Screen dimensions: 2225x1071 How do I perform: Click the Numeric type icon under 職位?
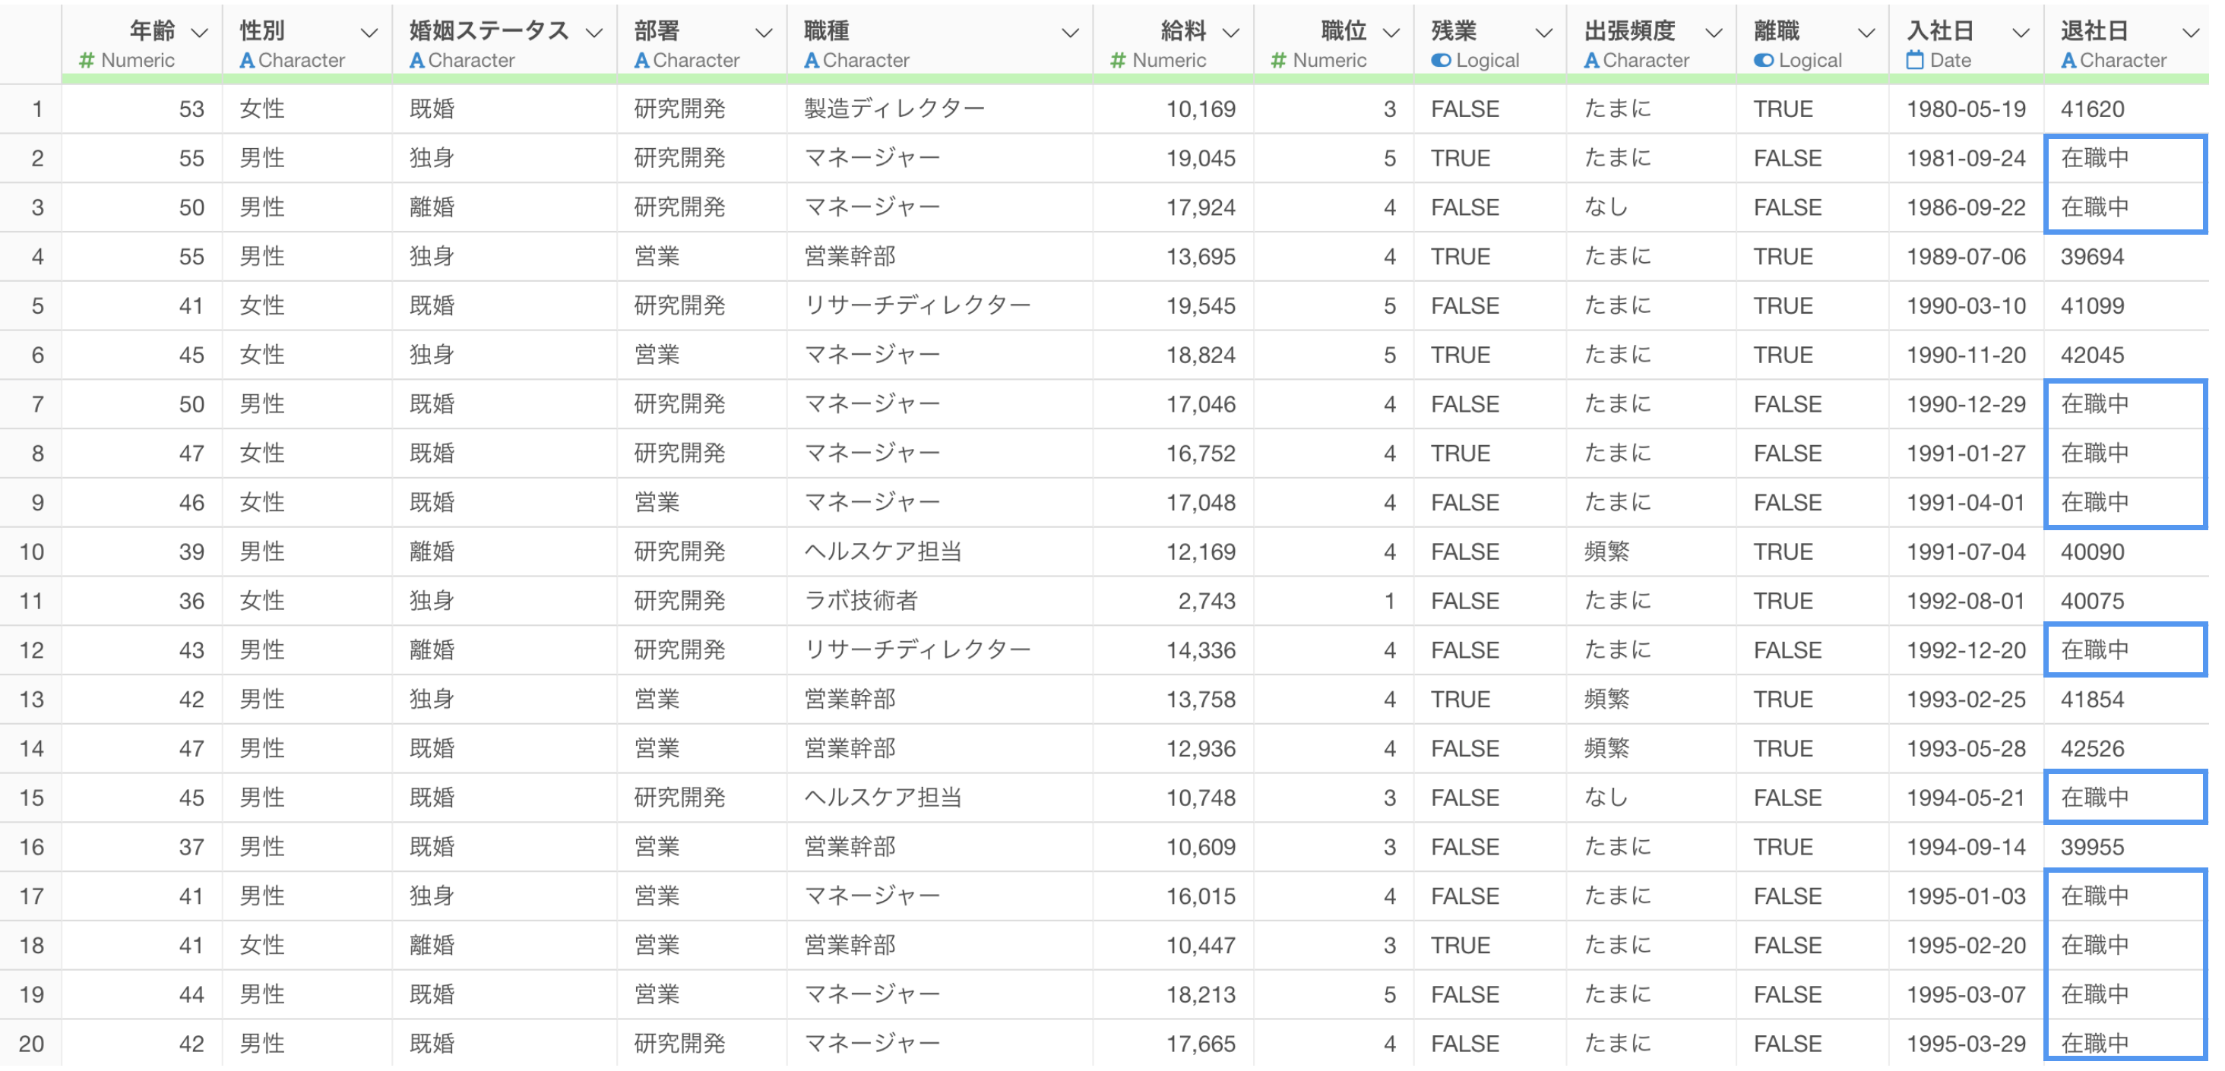[x=1278, y=61]
